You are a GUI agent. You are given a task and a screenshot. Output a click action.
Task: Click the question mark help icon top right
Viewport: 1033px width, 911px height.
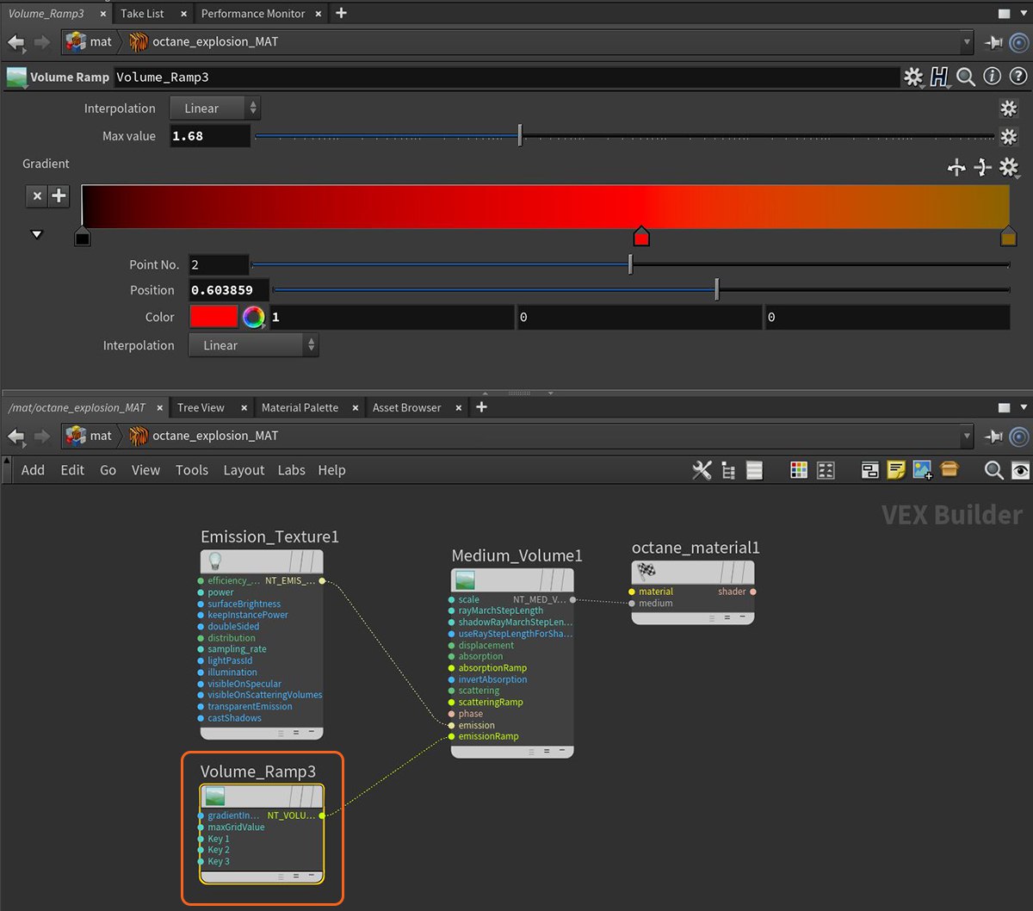pyautogui.click(x=1018, y=77)
